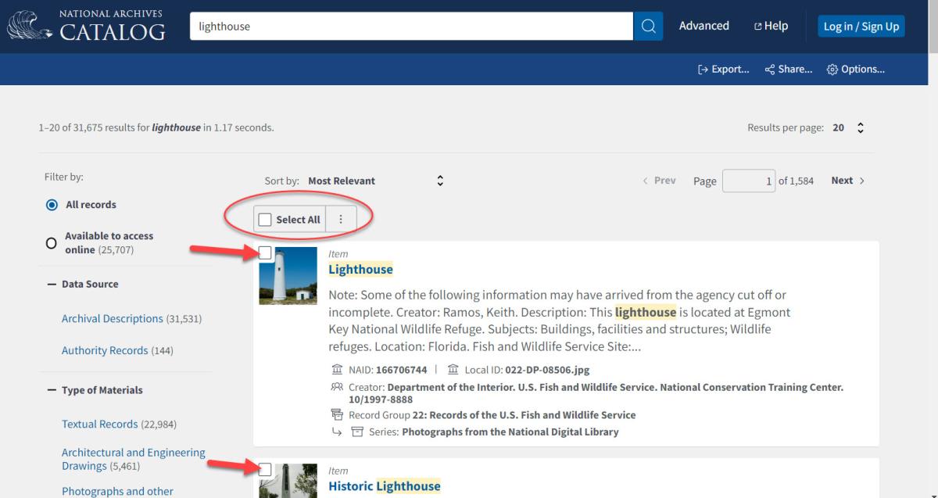Open the Sort by Most Relevant dropdown
The image size is (938, 498).
[375, 181]
